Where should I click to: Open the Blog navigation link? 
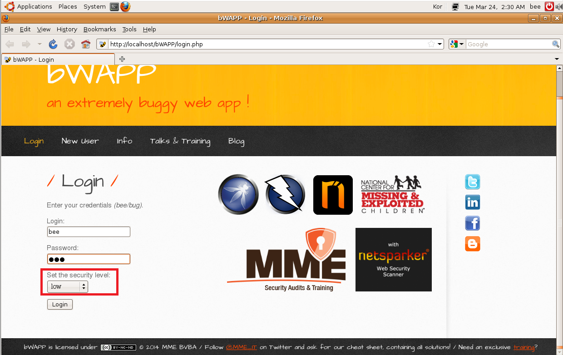click(236, 141)
